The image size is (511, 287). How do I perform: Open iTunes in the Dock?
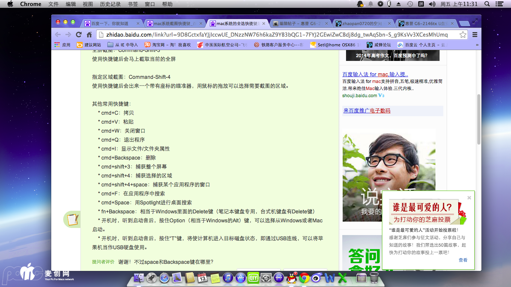[x=228, y=278]
